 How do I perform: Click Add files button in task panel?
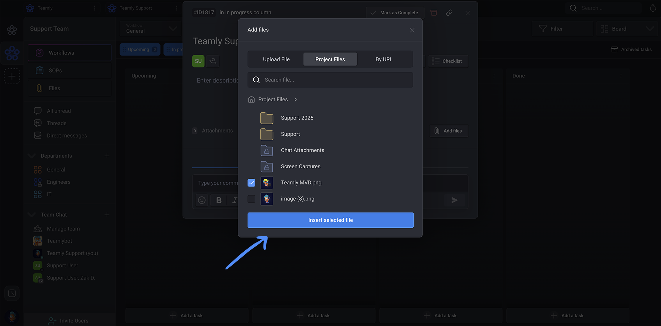[x=449, y=131]
